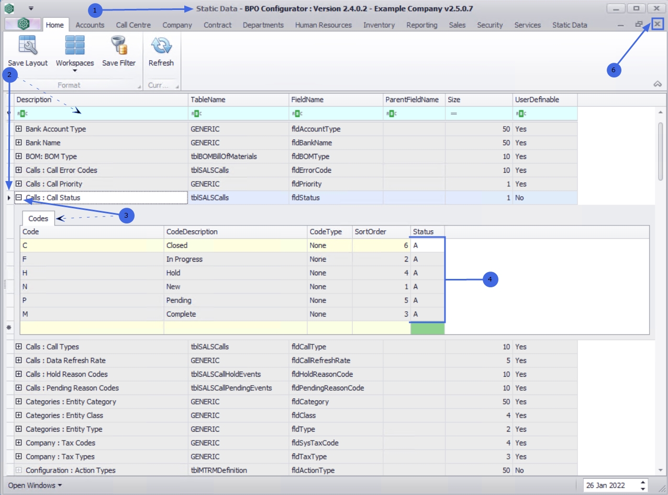Click the 'fldHoldReasonCode' field name cell

336,374
